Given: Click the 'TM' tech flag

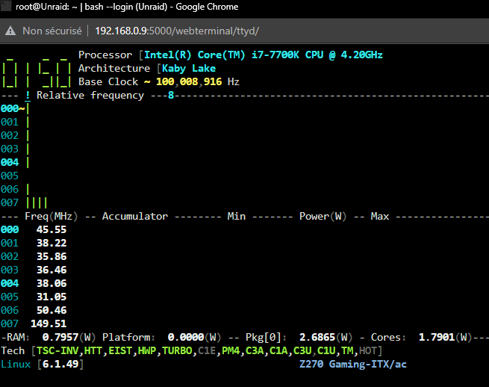Looking at the screenshot, I should [x=347, y=351].
